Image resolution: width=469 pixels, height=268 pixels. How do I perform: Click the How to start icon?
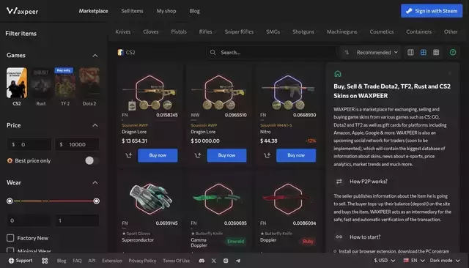click(x=339, y=237)
